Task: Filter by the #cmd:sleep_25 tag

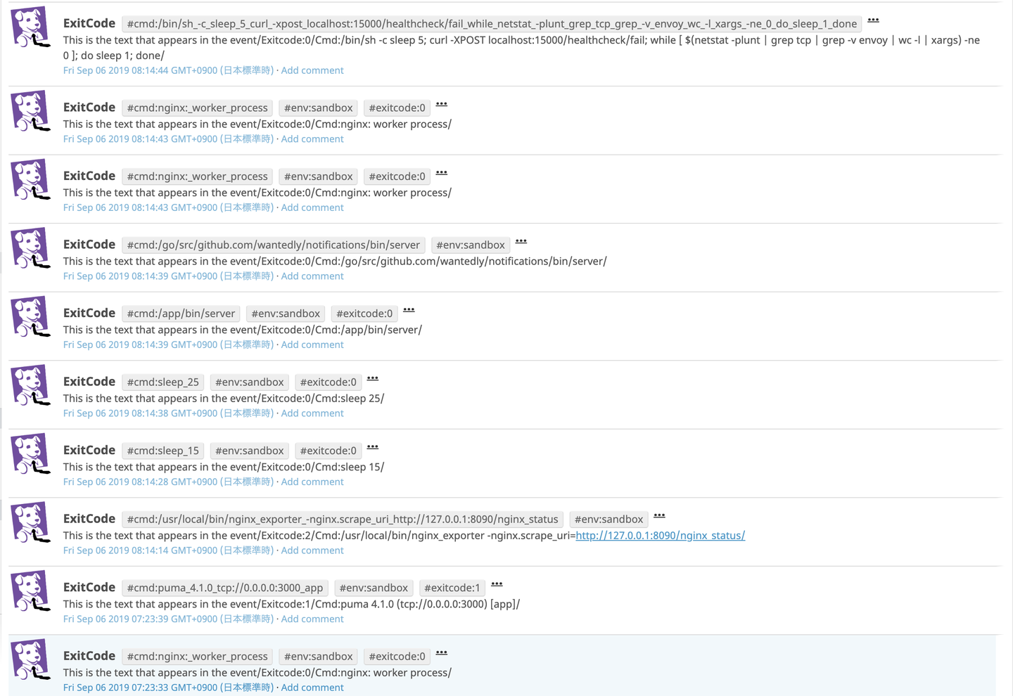Action: point(163,382)
